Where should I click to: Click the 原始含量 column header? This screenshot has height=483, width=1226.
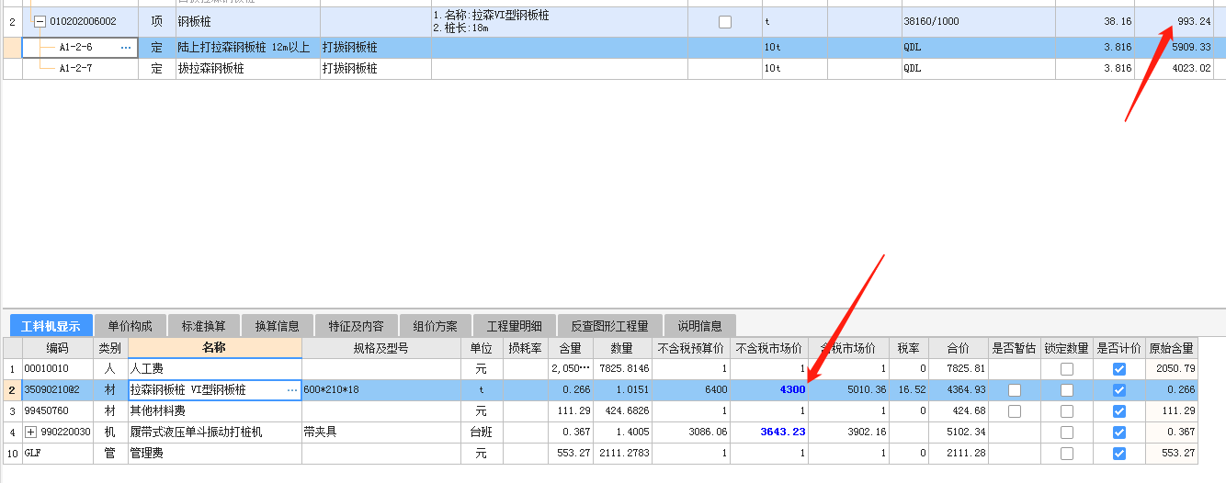(x=1172, y=348)
